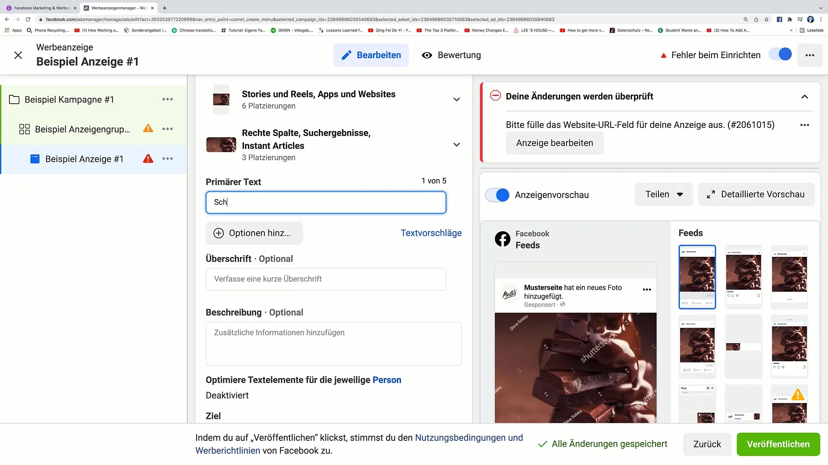This screenshot has height=465, width=828.
Task: Click the Textvorschläge link
Action: point(431,233)
